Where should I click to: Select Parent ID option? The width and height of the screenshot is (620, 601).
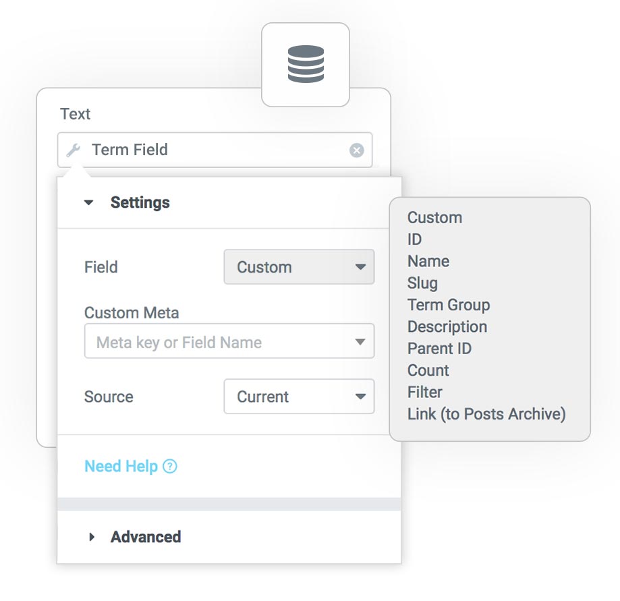[439, 348]
